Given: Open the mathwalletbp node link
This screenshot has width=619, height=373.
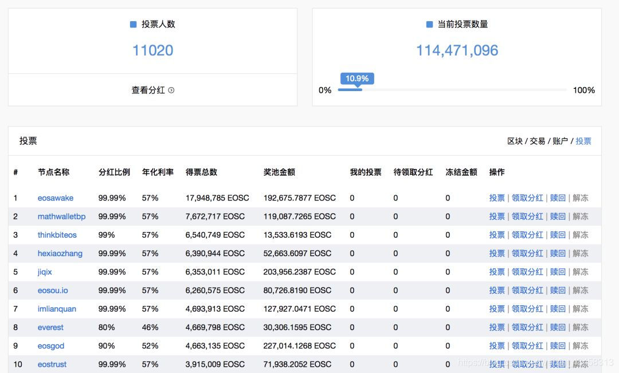Looking at the screenshot, I should [61, 217].
